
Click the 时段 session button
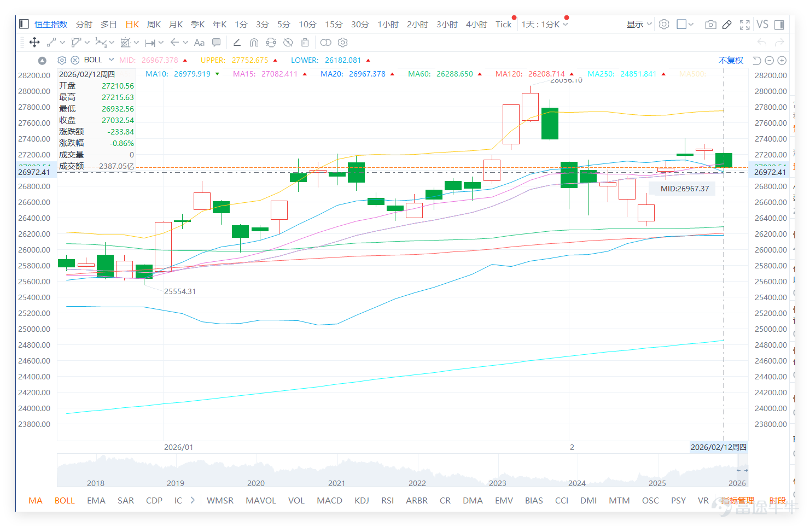[x=777, y=500]
